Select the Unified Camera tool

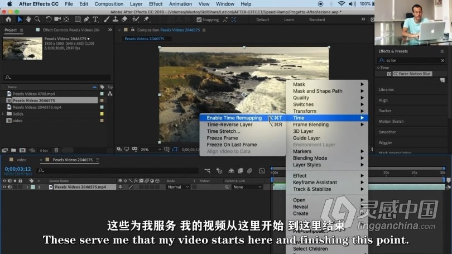point(57,20)
